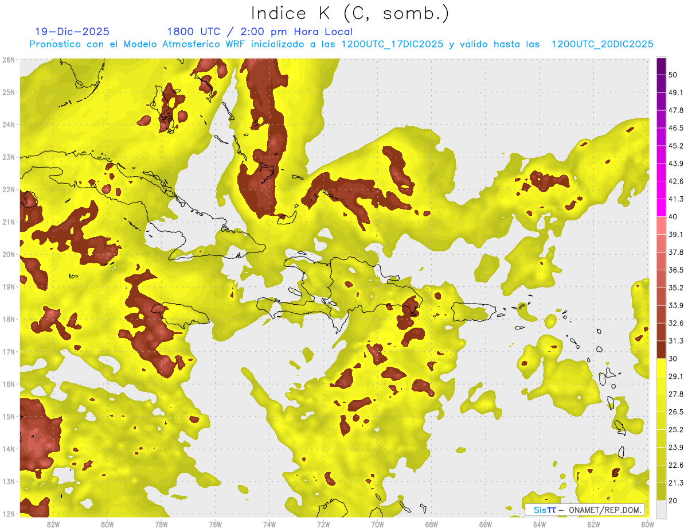Click the "1800 UTC / 2:00 pm Hora Local" text
Screen dimensions: 688x532
point(259,32)
